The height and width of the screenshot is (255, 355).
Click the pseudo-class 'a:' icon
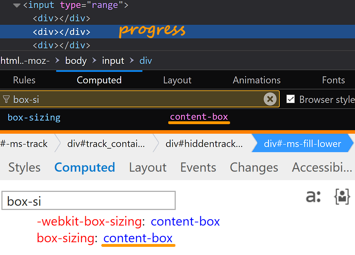313,196
